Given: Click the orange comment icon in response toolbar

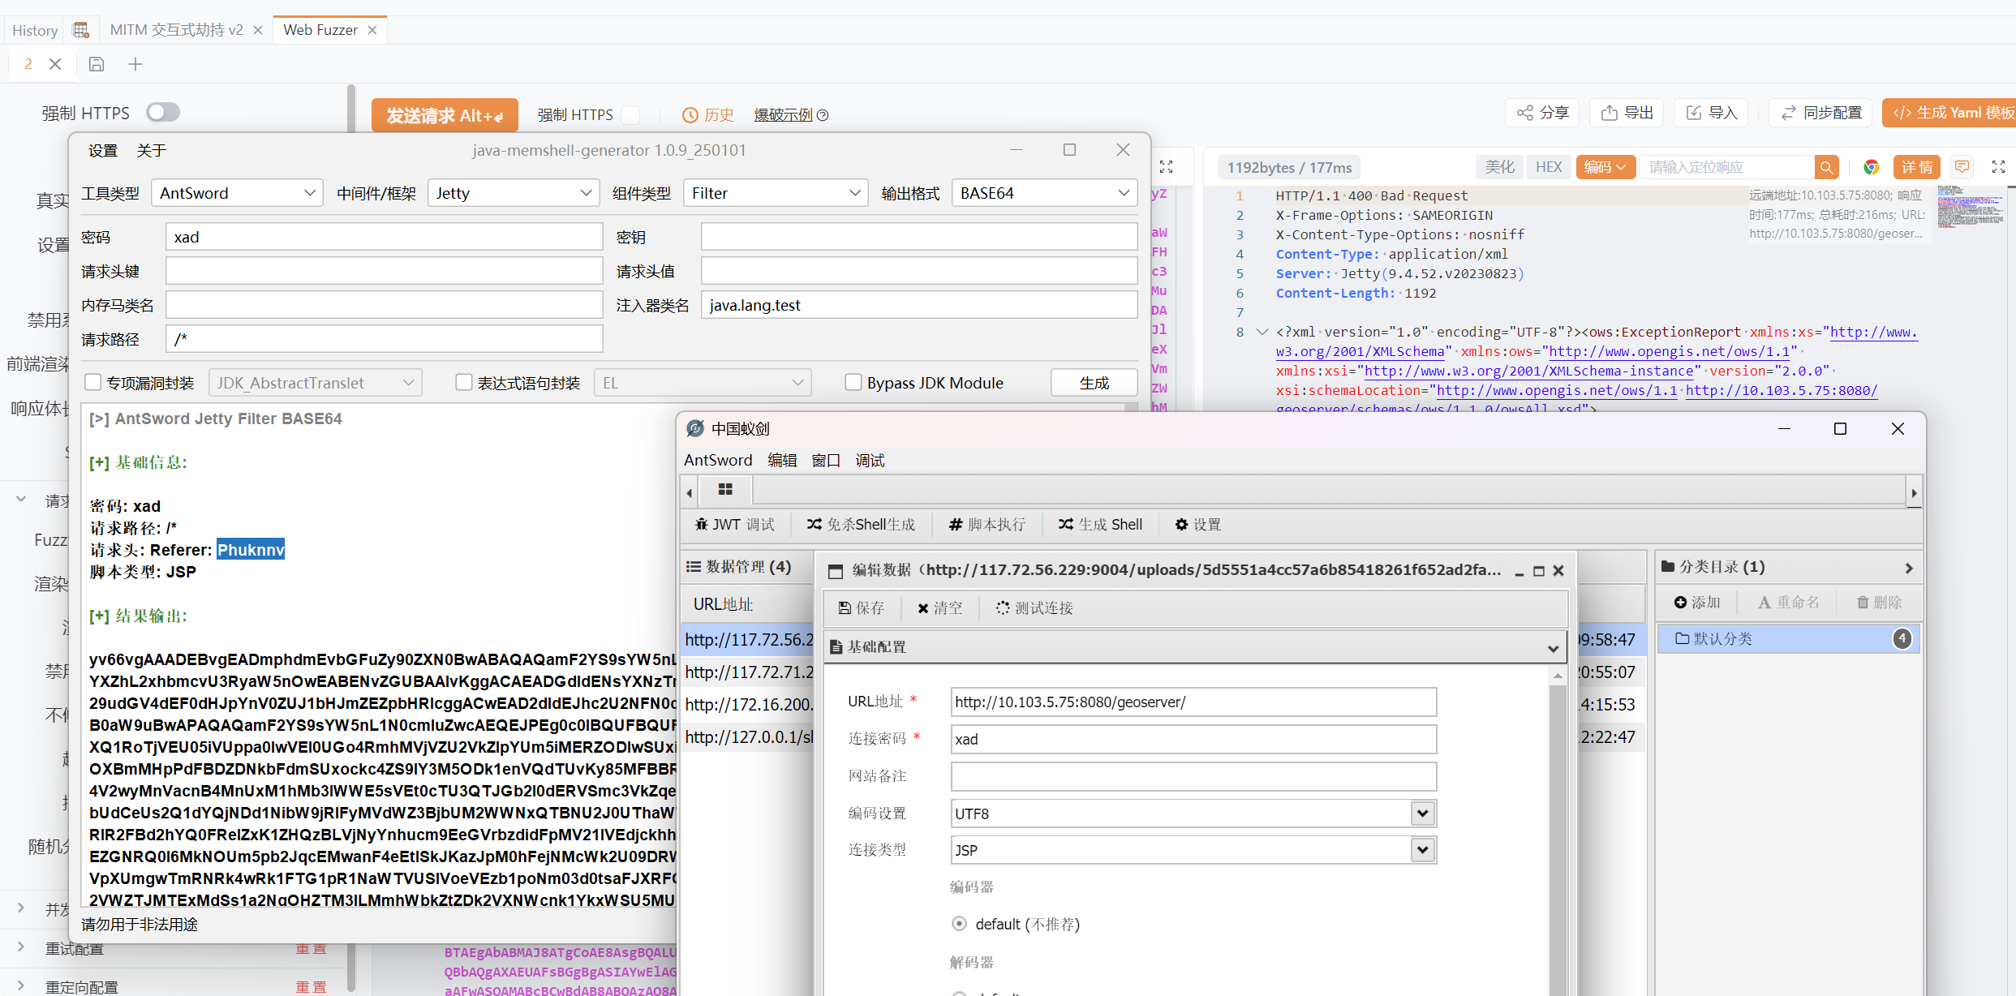Looking at the screenshot, I should (1962, 167).
